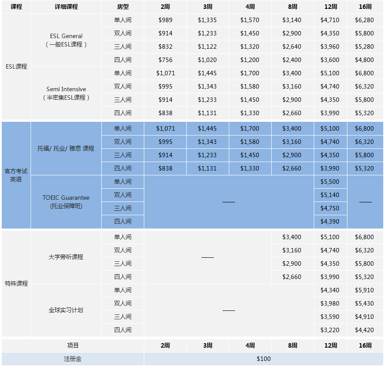The image size is (385, 372).
Task: Click the $1,335 price cell
Action: [208, 20]
